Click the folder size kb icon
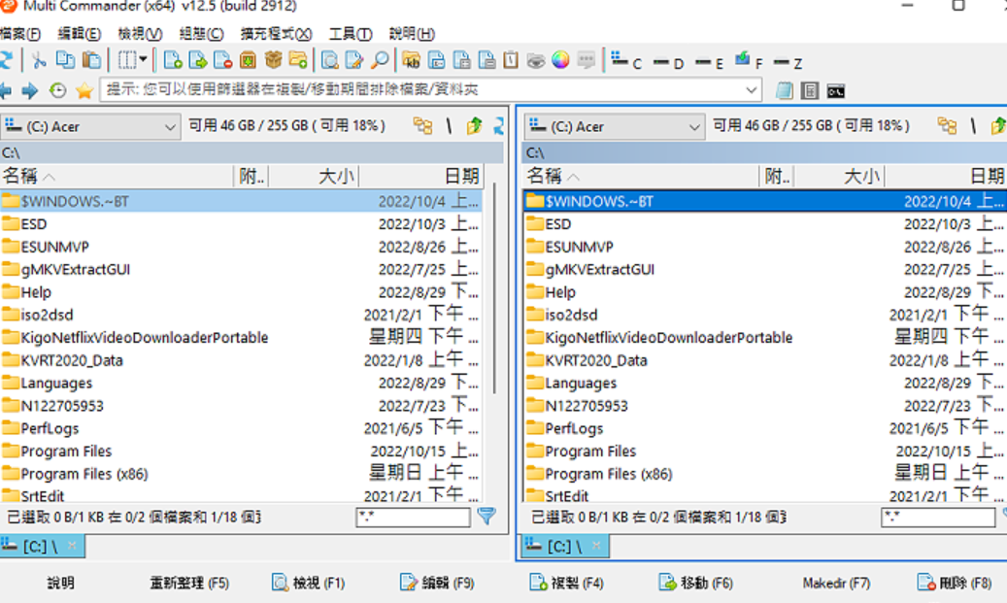 click(411, 60)
